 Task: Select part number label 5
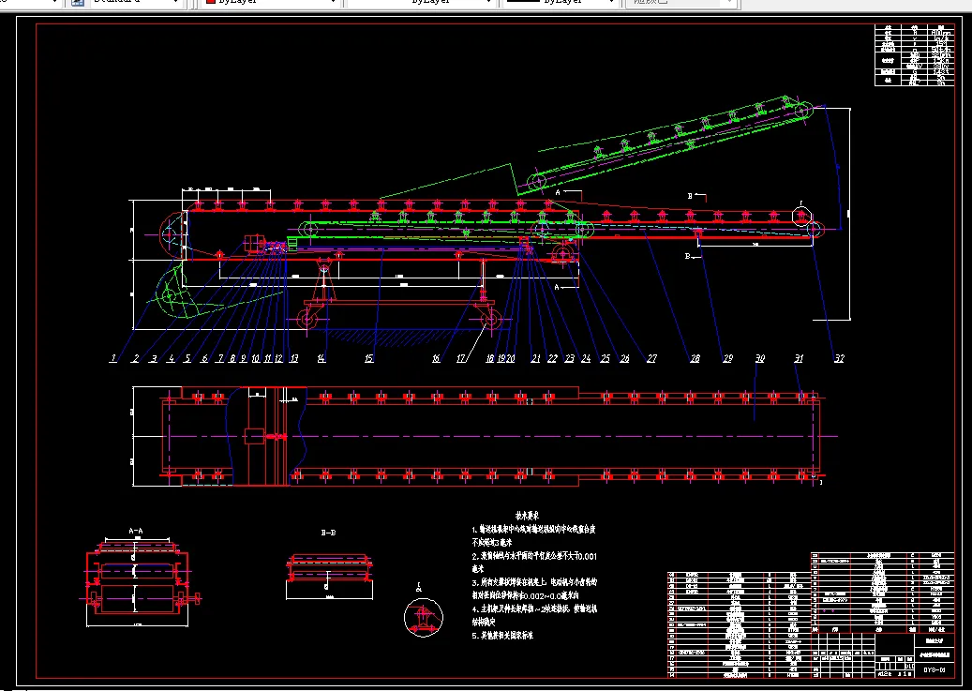pyautogui.click(x=187, y=358)
